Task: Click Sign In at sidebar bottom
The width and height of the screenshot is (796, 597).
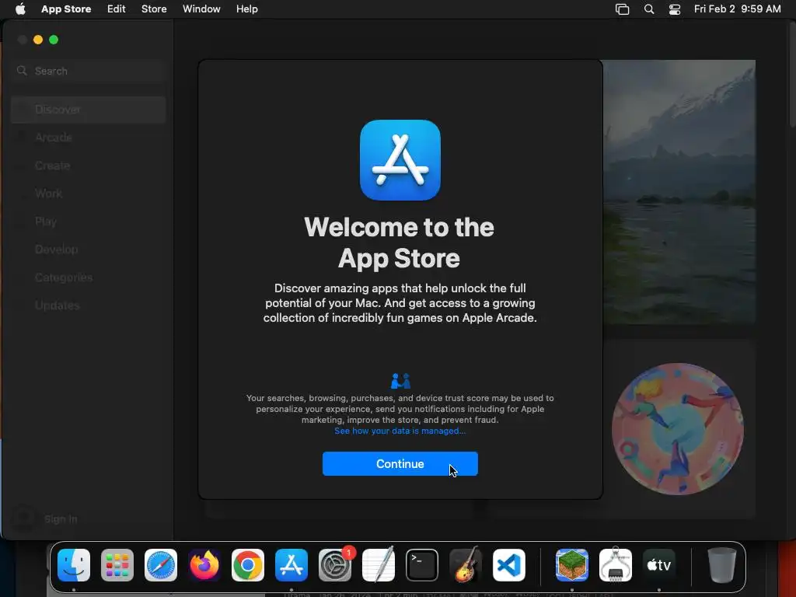Action: (x=61, y=518)
